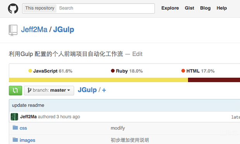Open Explore in top navigation
This screenshot has height=144, width=240.
click(170, 8)
